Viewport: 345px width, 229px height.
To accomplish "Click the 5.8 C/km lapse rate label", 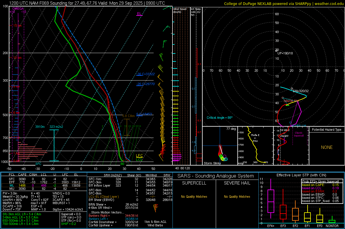I will pos(128,116).
